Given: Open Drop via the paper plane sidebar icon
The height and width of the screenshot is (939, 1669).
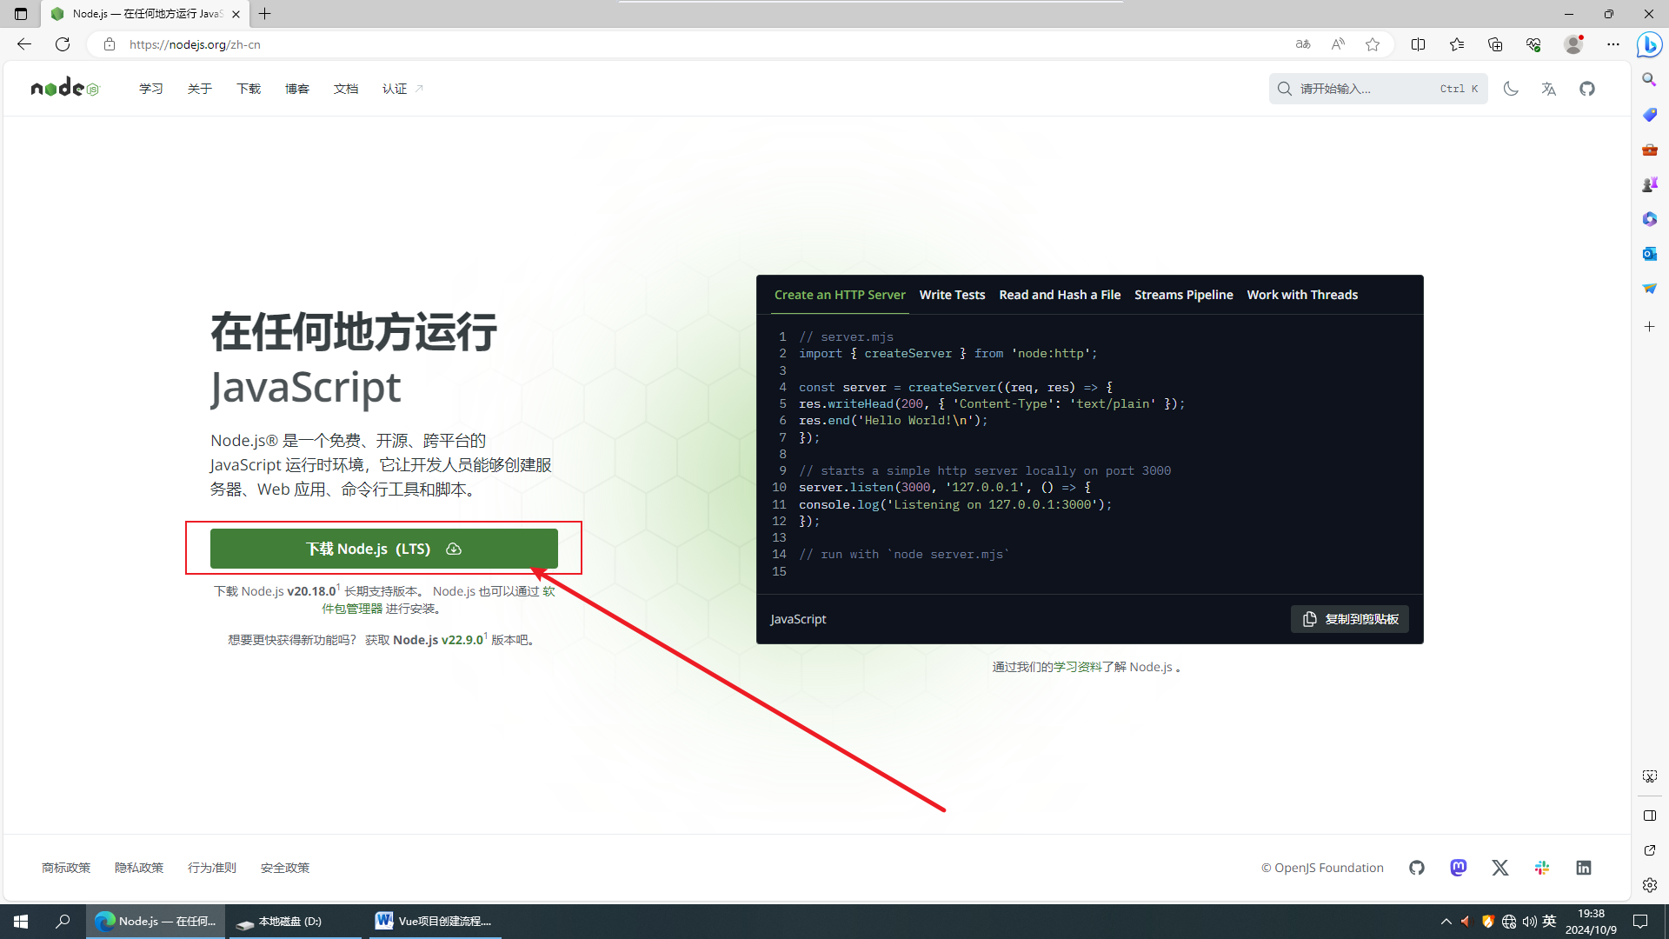Looking at the screenshot, I should 1649,288.
